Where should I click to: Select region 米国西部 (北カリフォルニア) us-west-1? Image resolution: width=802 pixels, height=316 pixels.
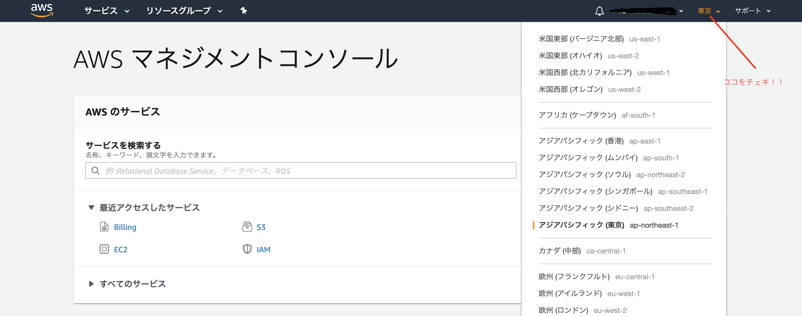coord(604,73)
